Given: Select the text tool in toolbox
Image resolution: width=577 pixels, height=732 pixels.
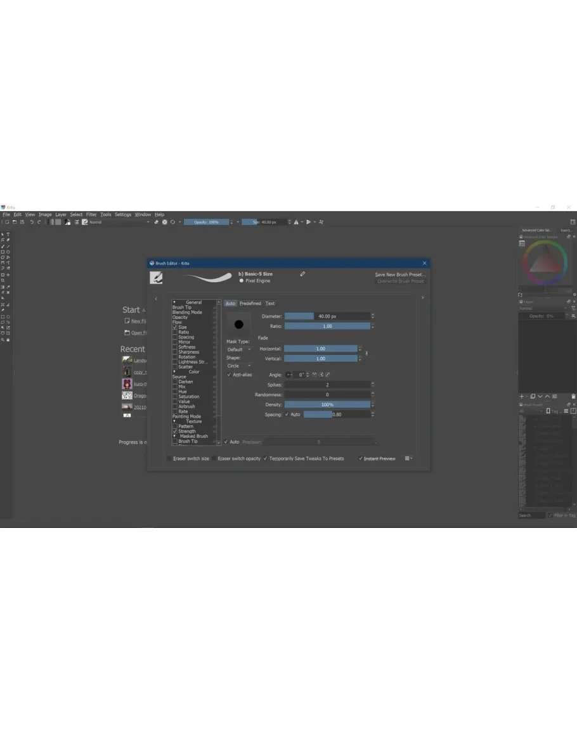Looking at the screenshot, I should pos(8,234).
